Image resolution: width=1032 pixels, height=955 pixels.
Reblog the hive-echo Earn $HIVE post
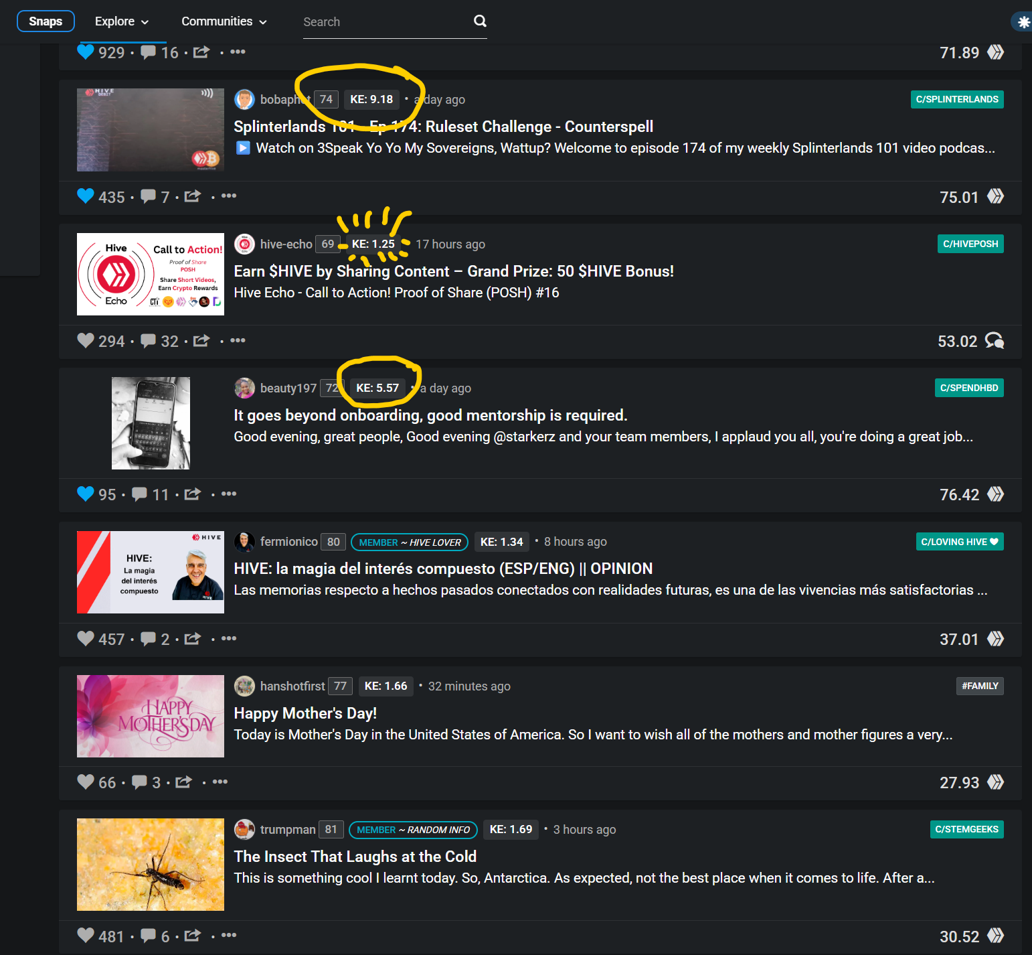pyautogui.click(x=201, y=340)
